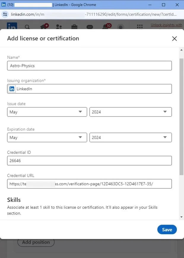The image size is (184, 258).
Task: Click the Issuing organization field with LinkedIn
Action: [89, 89]
